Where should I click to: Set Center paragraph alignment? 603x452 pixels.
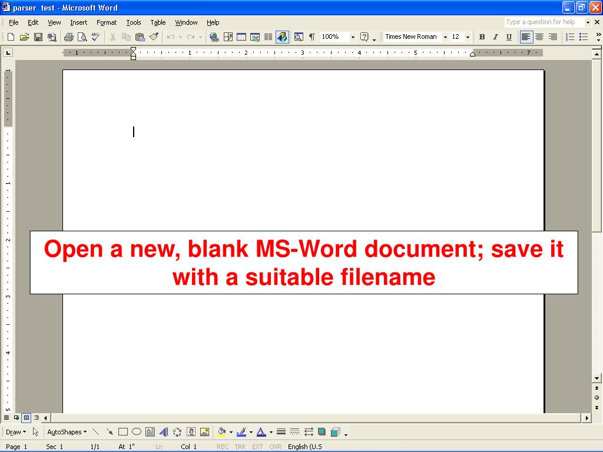(539, 37)
